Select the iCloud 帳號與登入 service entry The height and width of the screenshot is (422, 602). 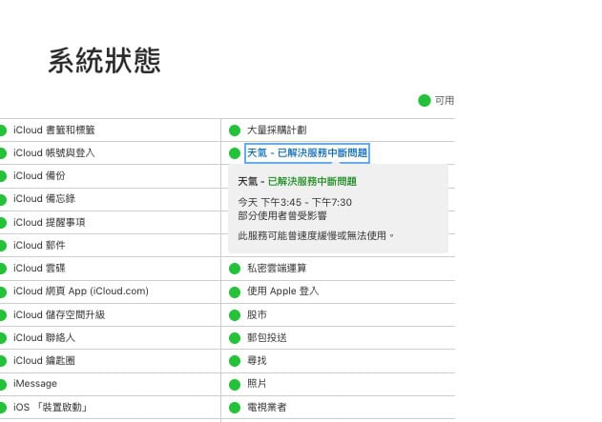(x=52, y=152)
